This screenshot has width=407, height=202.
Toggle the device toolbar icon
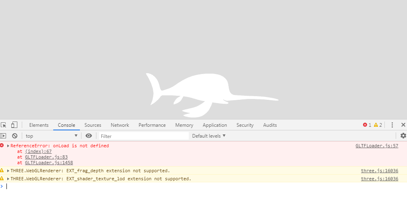point(14,125)
